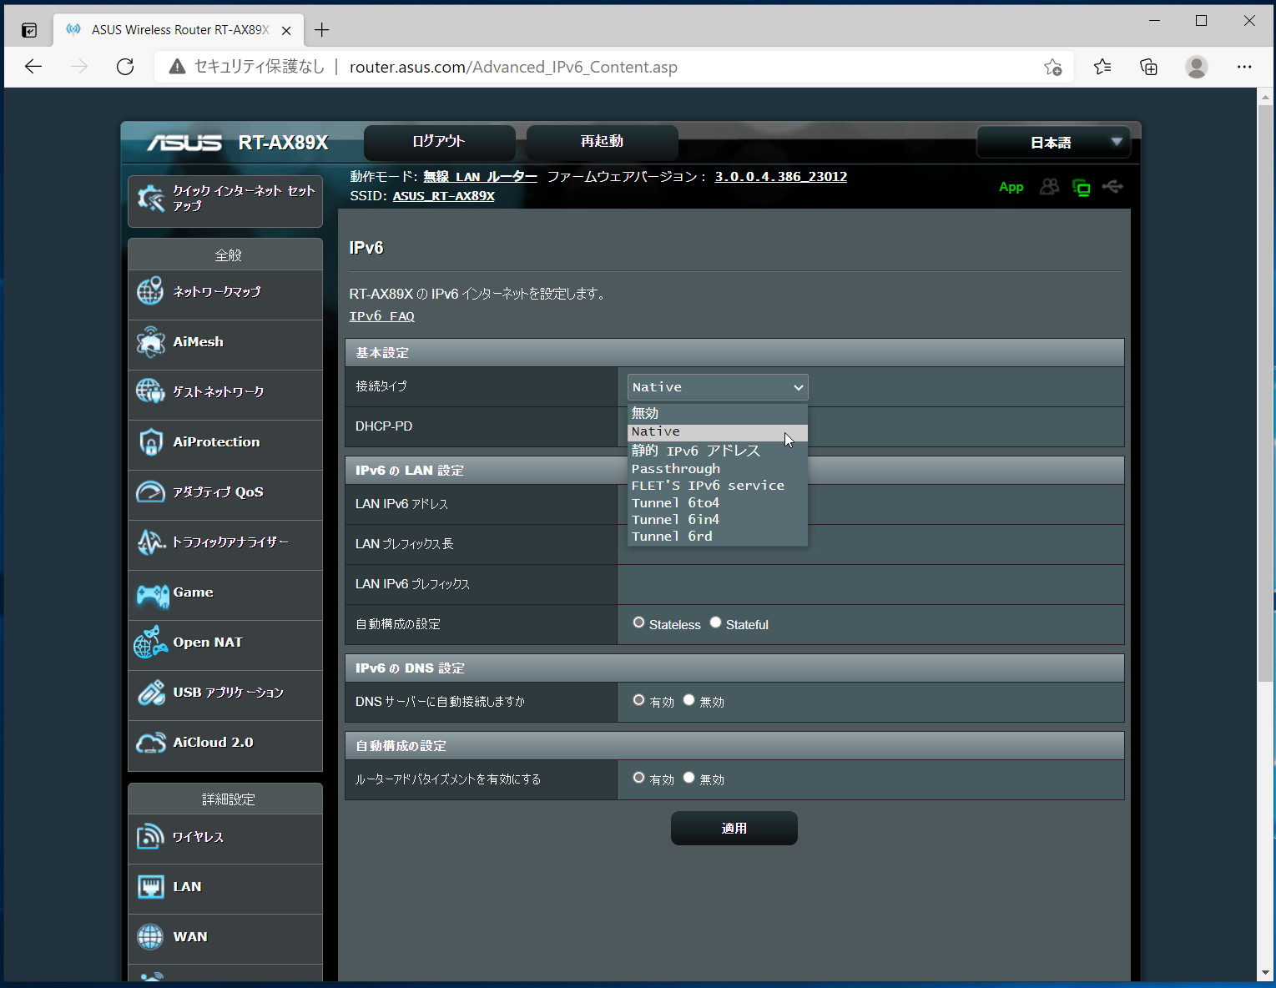
Task: Open the browser profile avatar
Action: pyautogui.click(x=1197, y=67)
